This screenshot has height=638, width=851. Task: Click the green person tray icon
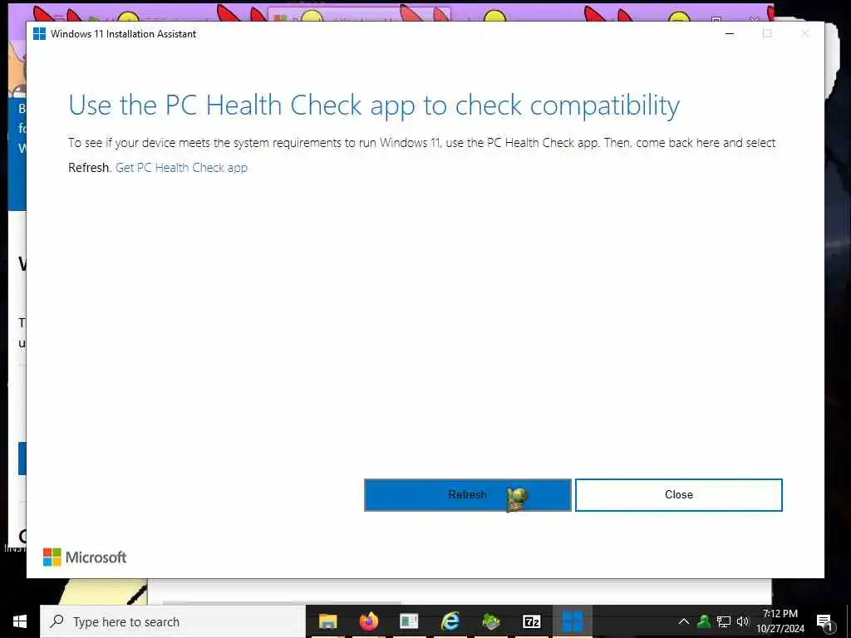(704, 621)
